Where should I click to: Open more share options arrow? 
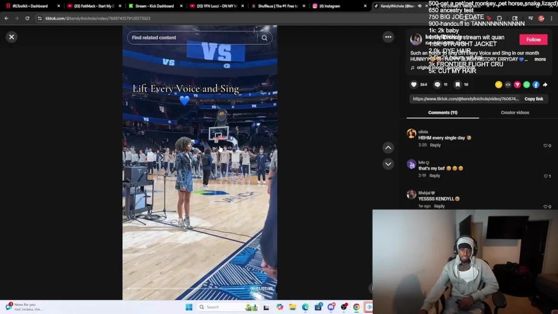tap(545, 85)
